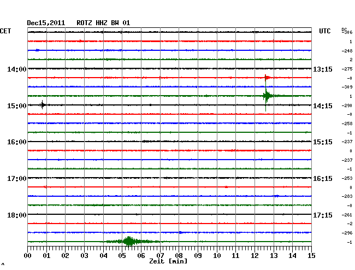Screen dimensions: 355x270
Task: Select the station title 'ROTZ HHZ BW 01'
Action: coord(103,23)
